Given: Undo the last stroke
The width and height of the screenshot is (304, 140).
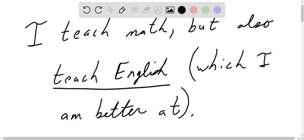Looking at the screenshot, I should (x=86, y=10).
